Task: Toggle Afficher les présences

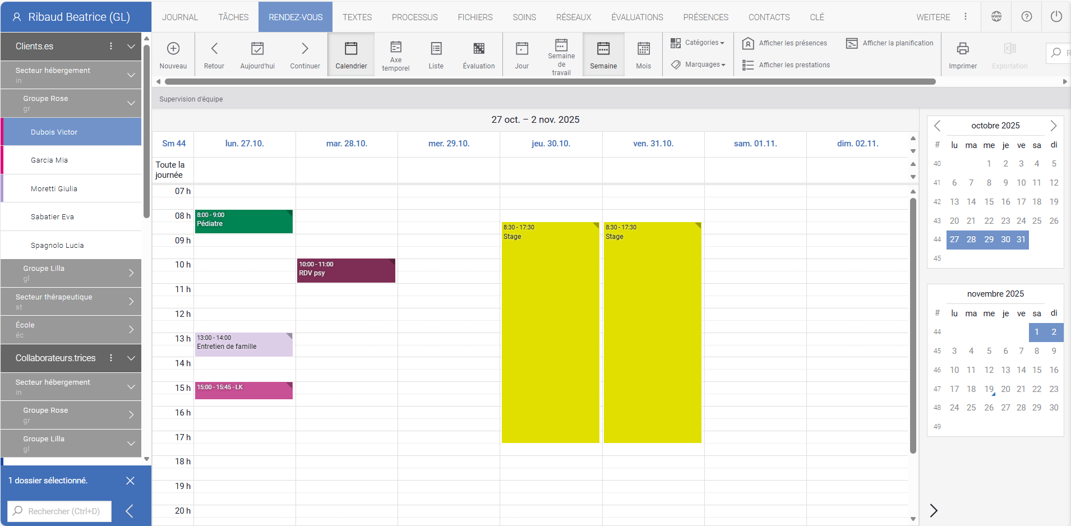Action: pyautogui.click(x=785, y=43)
